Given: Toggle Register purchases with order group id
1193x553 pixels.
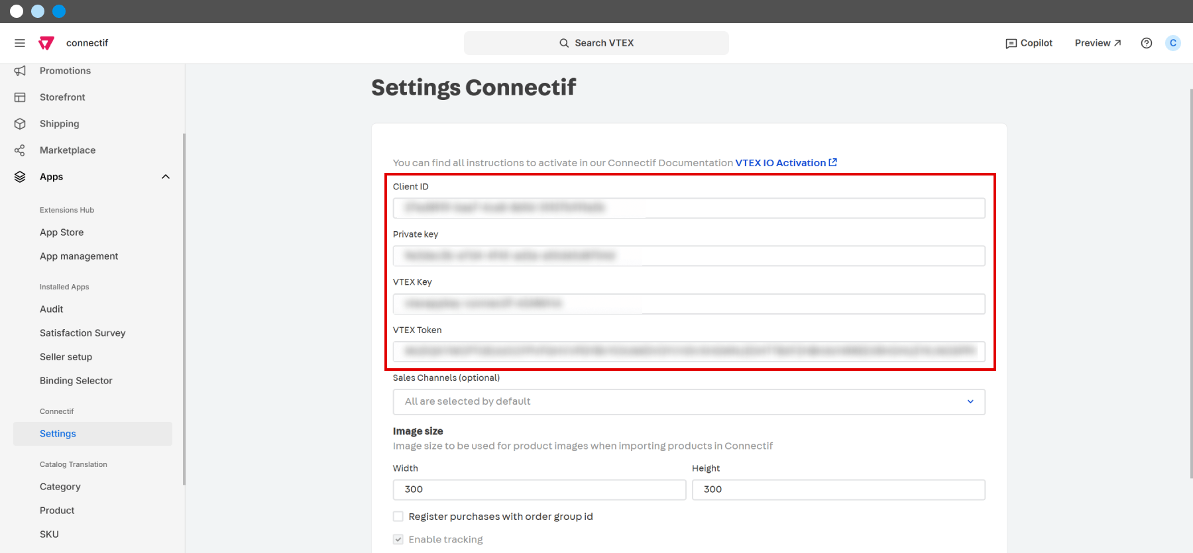Looking at the screenshot, I should point(398,517).
